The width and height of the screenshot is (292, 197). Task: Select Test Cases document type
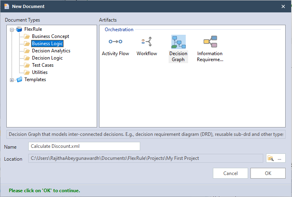tap(43, 65)
